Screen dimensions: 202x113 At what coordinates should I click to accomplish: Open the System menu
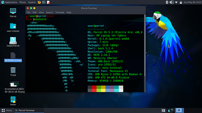(x=32, y=2)
